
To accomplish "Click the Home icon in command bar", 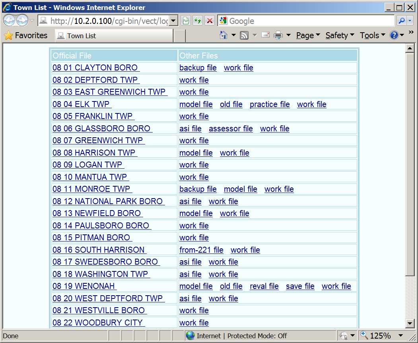I will click(x=224, y=35).
